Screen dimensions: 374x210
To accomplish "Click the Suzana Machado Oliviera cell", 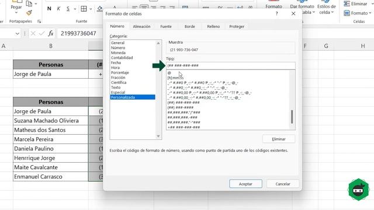I will click(51, 121).
